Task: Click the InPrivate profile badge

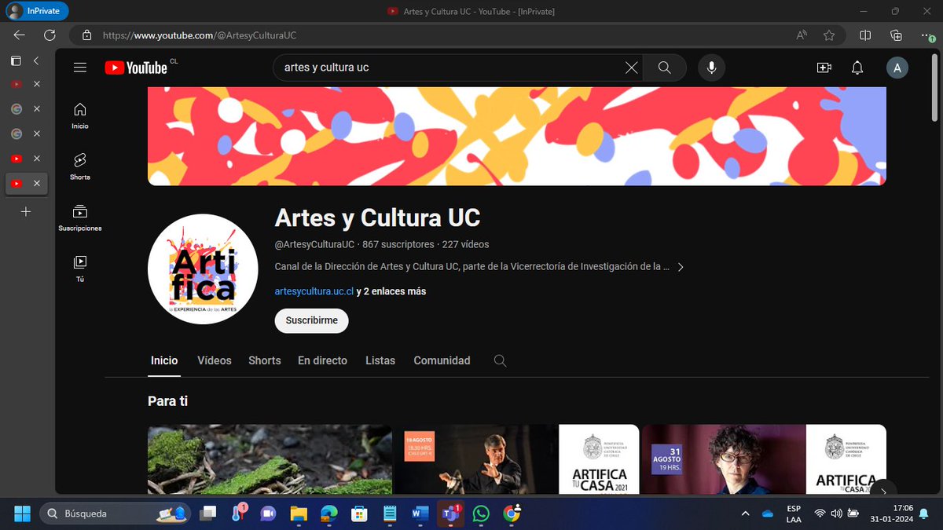Action: [37, 11]
